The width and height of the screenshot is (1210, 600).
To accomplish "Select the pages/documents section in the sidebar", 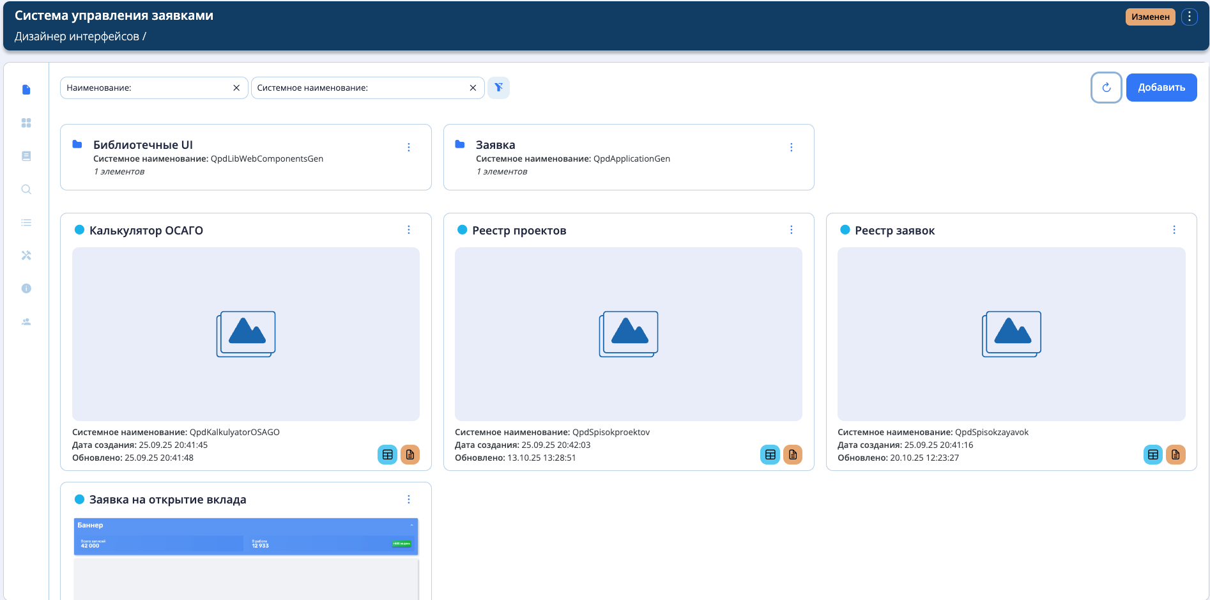I will (x=26, y=89).
